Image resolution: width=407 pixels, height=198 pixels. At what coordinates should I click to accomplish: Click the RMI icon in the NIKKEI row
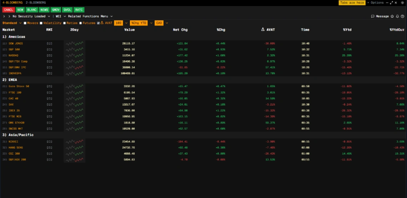[49, 141]
